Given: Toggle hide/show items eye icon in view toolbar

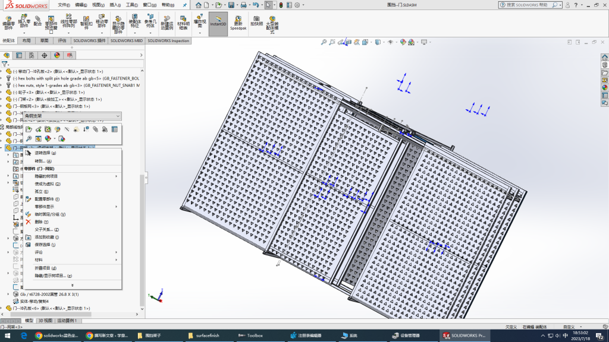Looking at the screenshot, I should pos(390,42).
